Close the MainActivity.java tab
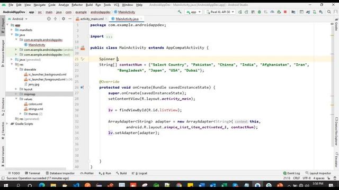Image resolution: width=339 pixels, height=190 pixels. [141, 19]
